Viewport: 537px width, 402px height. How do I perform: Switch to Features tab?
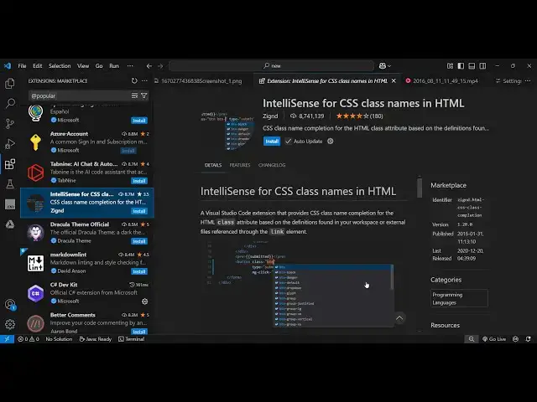click(x=240, y=165)
